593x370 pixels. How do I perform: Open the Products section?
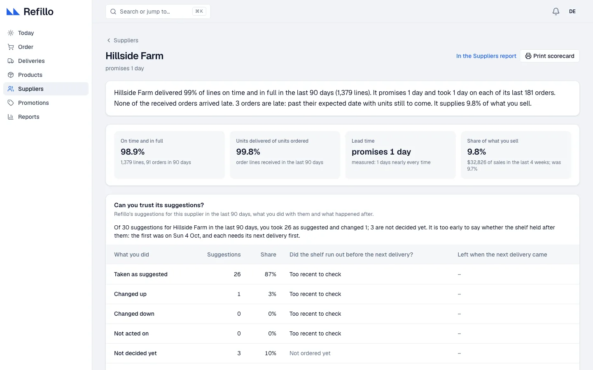[46, 75]
